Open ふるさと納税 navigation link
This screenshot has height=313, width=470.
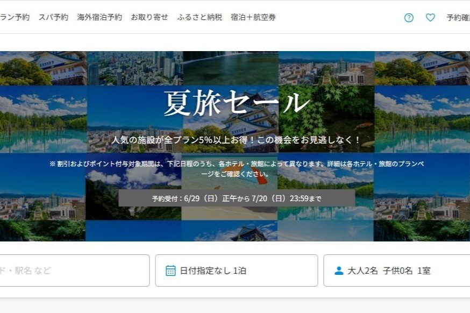point(200,17)
